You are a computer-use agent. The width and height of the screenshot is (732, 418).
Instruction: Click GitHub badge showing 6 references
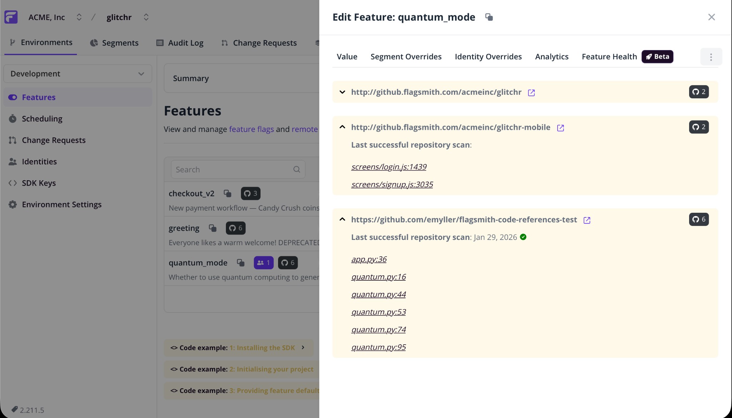pos(698,219)
